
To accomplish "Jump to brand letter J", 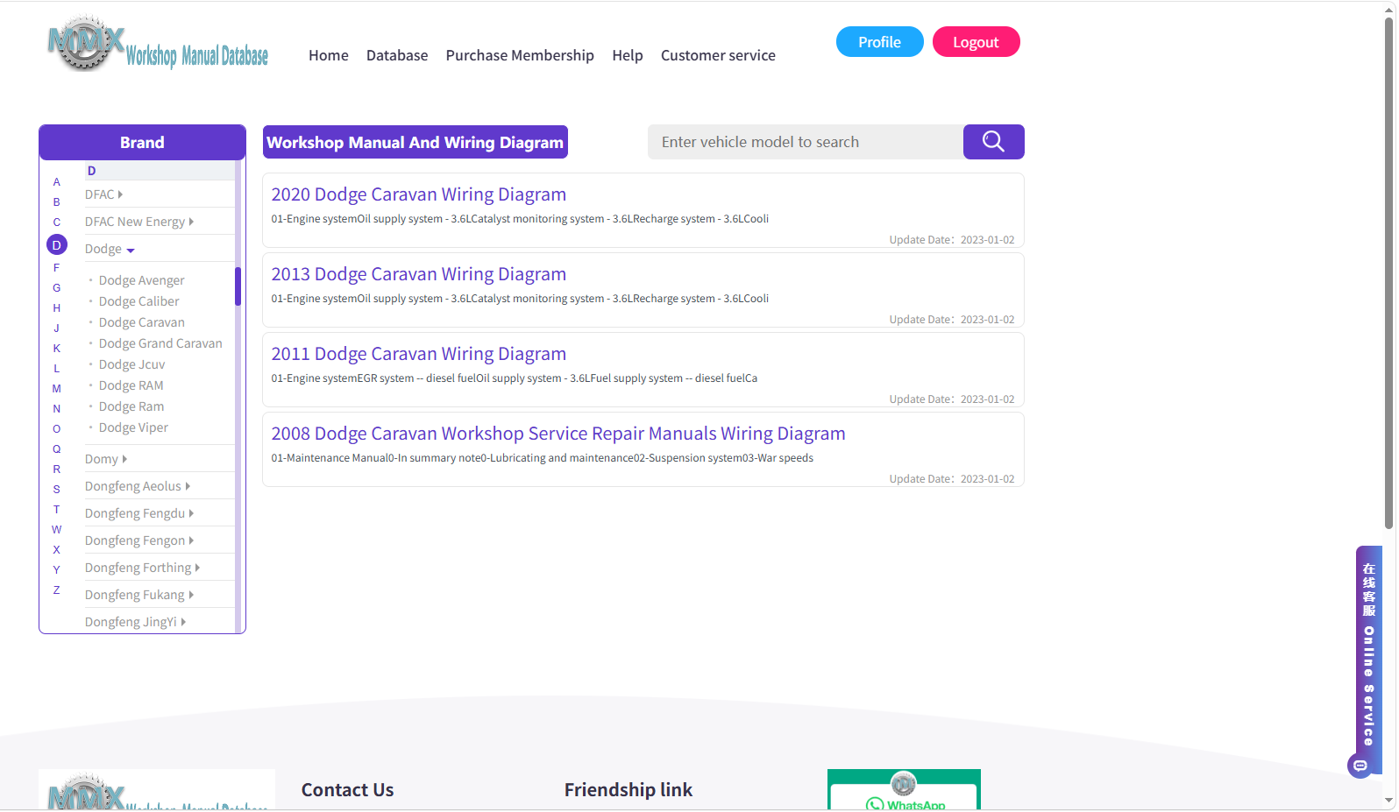I will click(x=57, y=328).
